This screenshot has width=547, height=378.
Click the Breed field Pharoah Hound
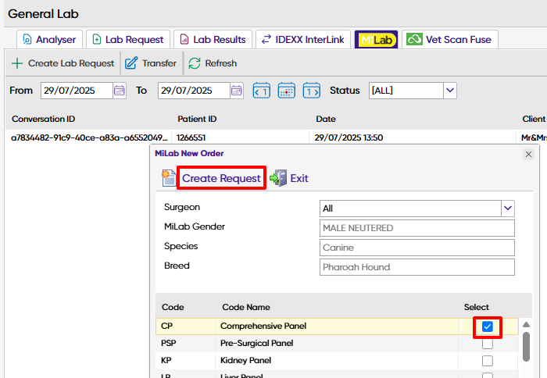(x=417, y=267)
